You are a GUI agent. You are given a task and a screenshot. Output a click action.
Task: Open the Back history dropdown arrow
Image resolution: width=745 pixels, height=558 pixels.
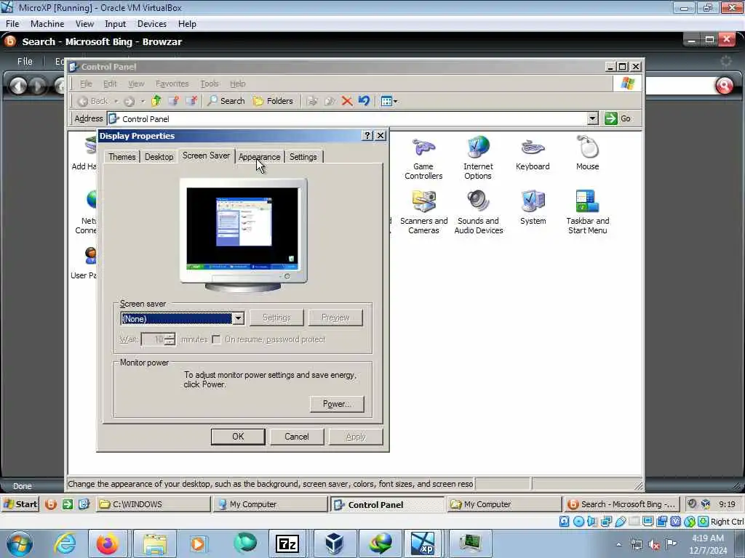(x=116, y=101)
